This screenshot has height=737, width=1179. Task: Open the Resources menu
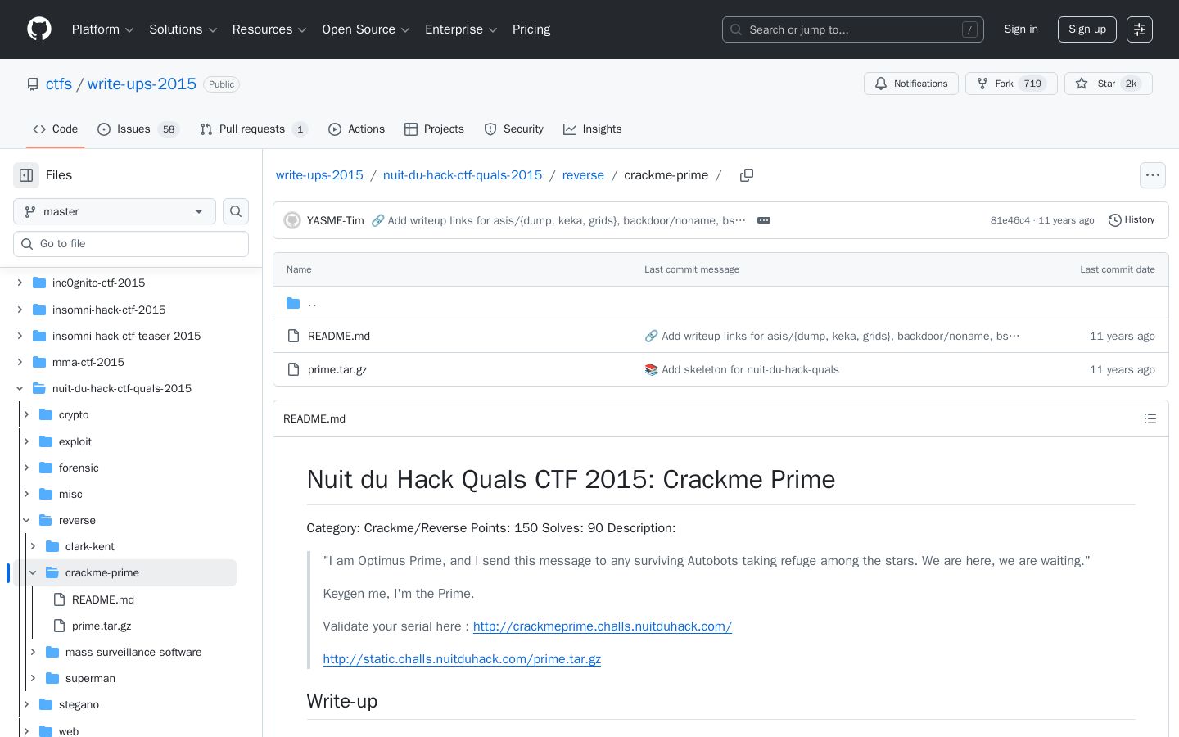click(x=269, y=29)
